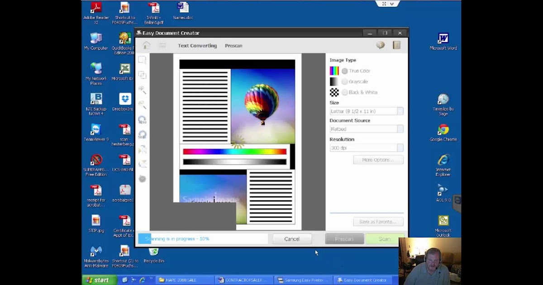
Task: Launch TeamViewer 9 from desktop
Action: point(96,133)
